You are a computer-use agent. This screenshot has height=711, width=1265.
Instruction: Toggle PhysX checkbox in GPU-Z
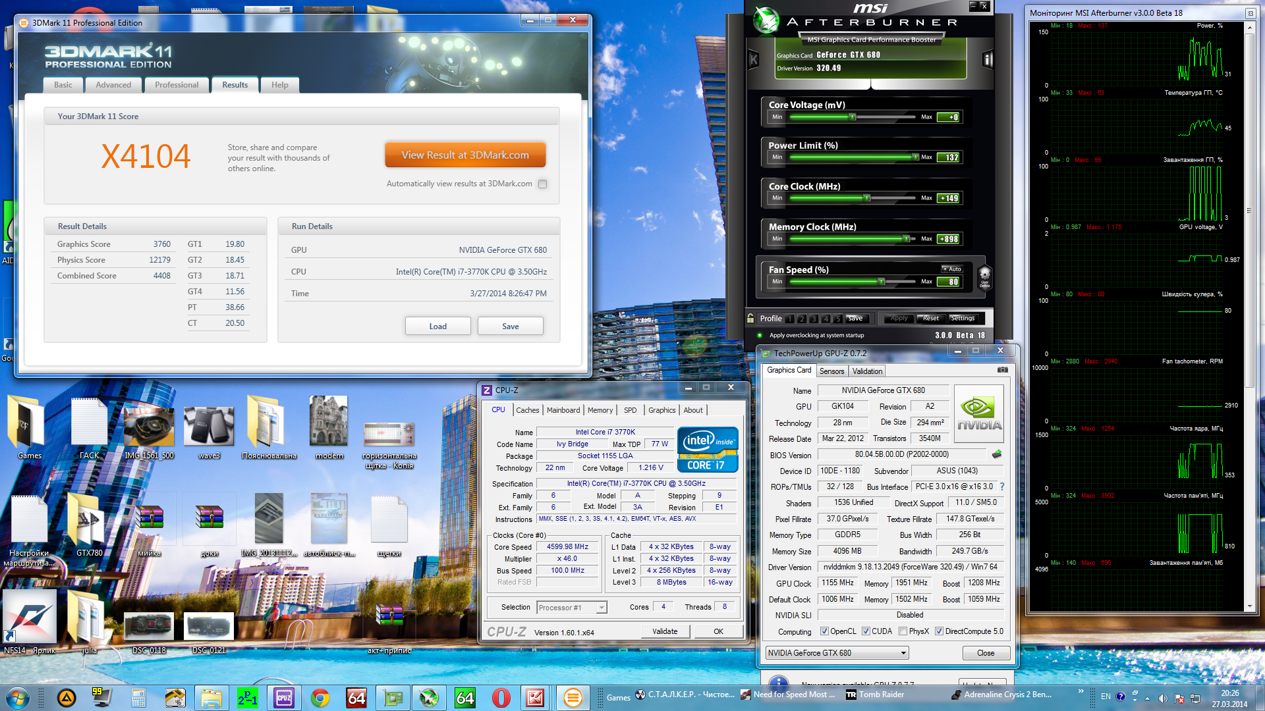[903, 631]
